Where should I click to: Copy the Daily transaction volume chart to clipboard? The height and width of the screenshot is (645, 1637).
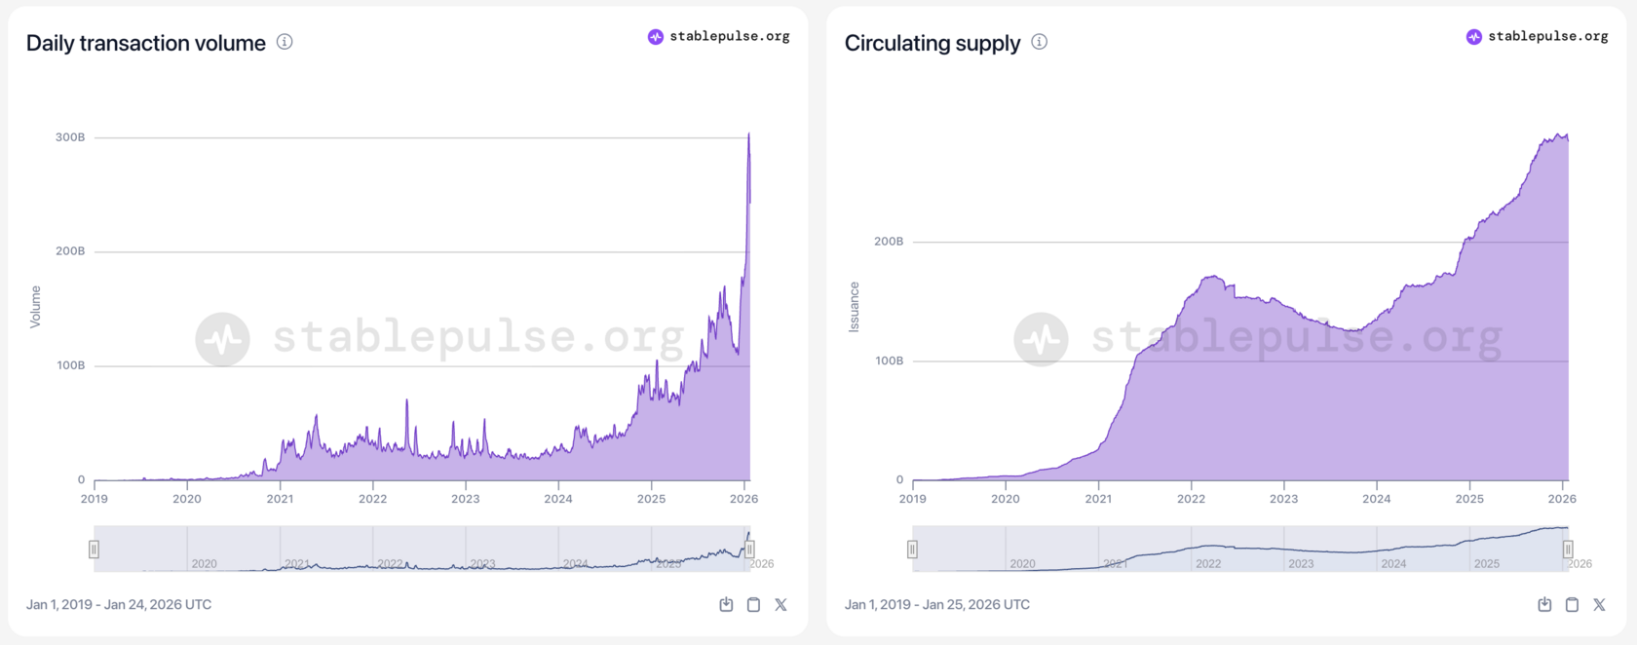[753, 605]
